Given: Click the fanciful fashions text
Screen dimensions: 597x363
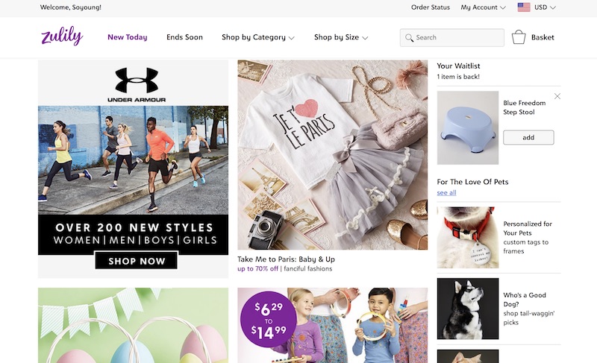Looking at the screenshot, I should pos(307,269).
